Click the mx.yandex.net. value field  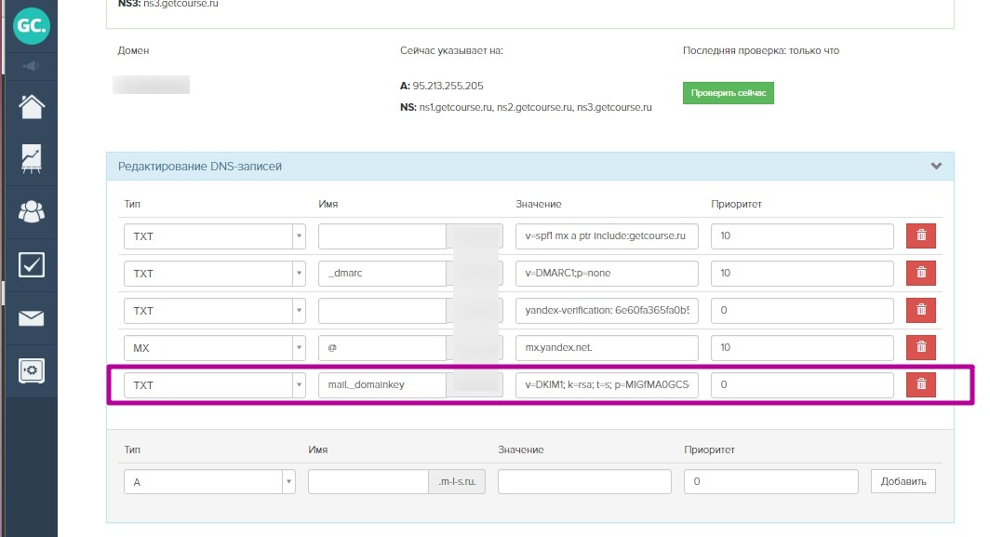(x=607, y=347)
